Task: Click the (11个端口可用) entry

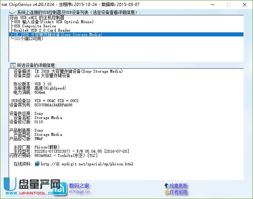Action: pos(29,39)
